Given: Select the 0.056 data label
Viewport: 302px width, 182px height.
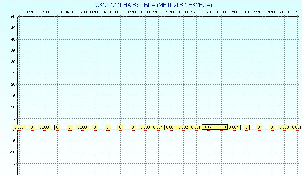Looking at the screenshot, I should pos(208,127).
